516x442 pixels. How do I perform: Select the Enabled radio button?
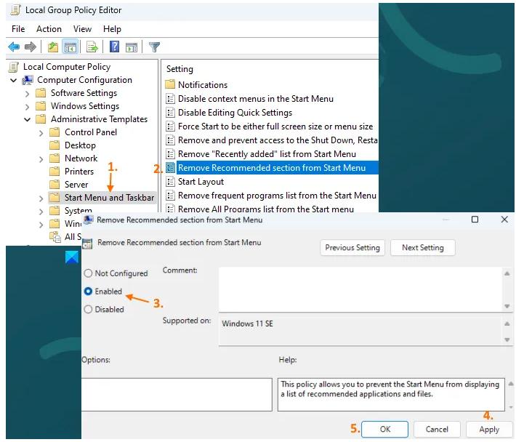[x=89, y=291]
